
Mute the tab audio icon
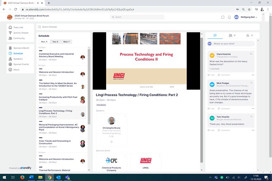click(x=38, y=3)
